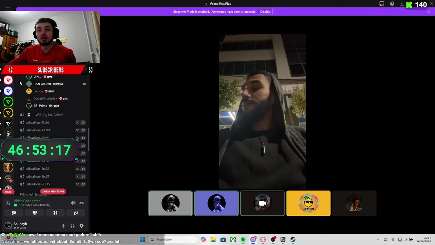Screen dimensions: 435x245
Task: Open Opera GX from taskbar
Action: (263, 240)
